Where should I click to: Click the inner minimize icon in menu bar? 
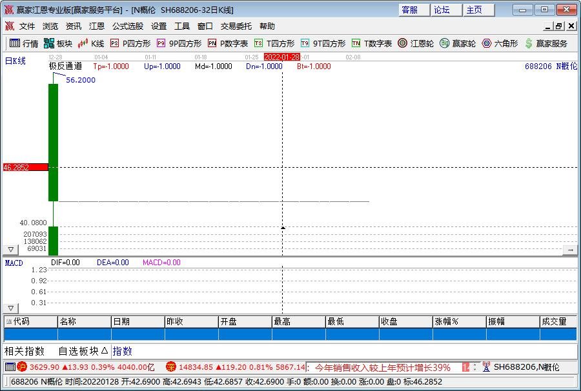click(548, 26)
